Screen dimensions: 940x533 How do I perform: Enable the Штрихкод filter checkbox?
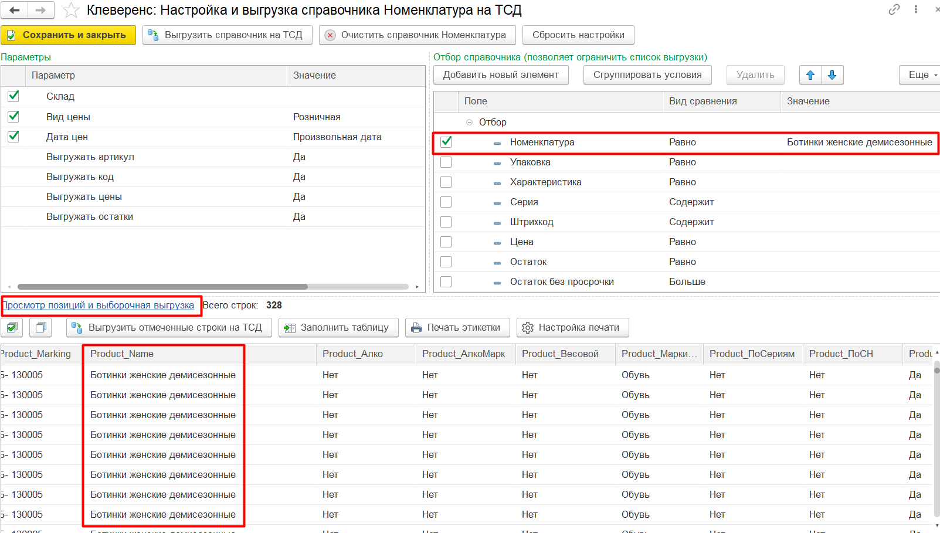(x=446, y=222)
